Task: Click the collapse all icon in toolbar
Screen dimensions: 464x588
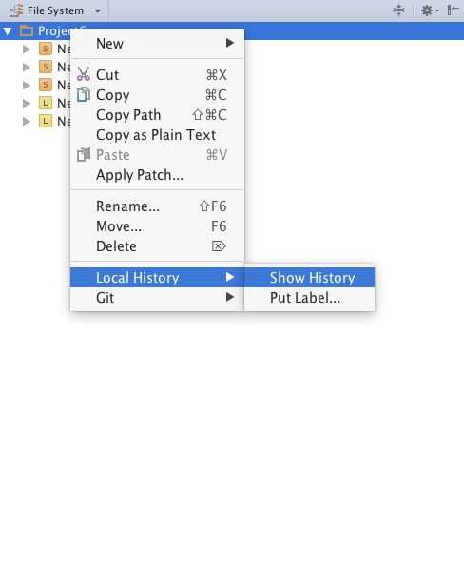Action: (398, 10)
